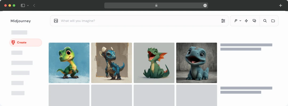Focus the 'What will you imagine?' prompt field
Screen dimensions: 288x106
(139, 21)
